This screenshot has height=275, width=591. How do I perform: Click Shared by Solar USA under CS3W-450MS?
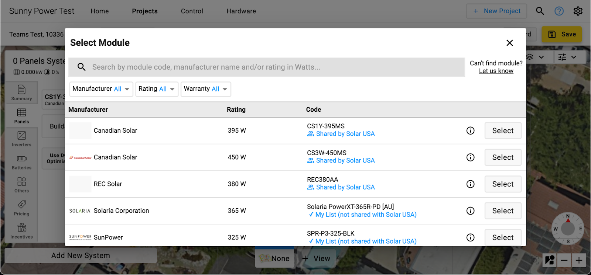click(x=341, y=161)
